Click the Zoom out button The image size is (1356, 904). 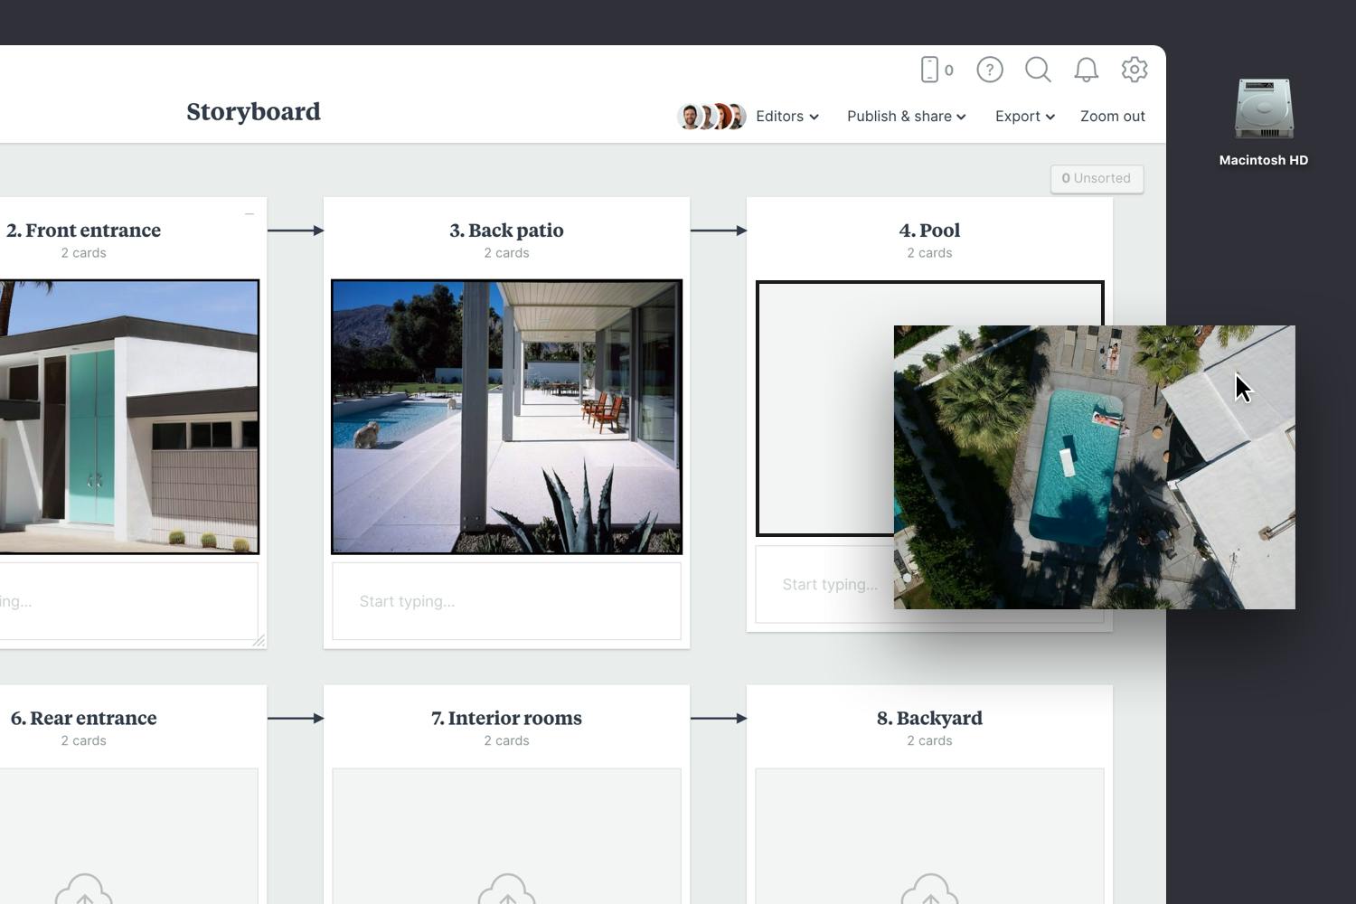click(1113, 116)
